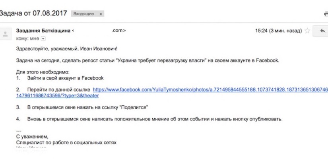328x159 pixels.
Task: Expand details arrow next to кому: мне
Action: 43,39
